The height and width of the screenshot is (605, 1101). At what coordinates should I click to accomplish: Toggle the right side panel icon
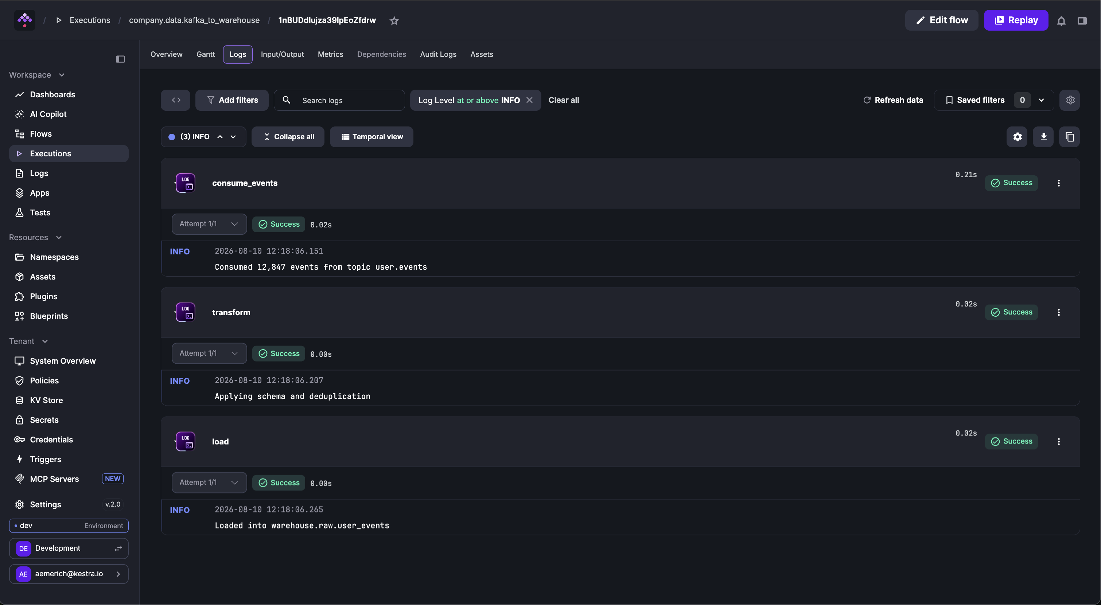tap(1082, 20)
